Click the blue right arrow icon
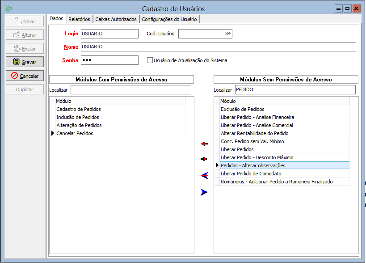366x263 pixels. tap(204, 192)
